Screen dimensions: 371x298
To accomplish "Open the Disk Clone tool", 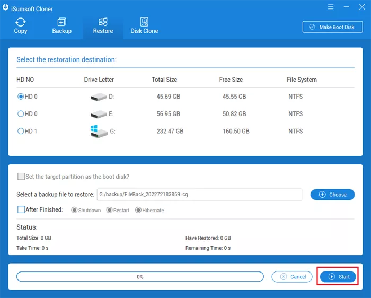I will tap(144, 22).
